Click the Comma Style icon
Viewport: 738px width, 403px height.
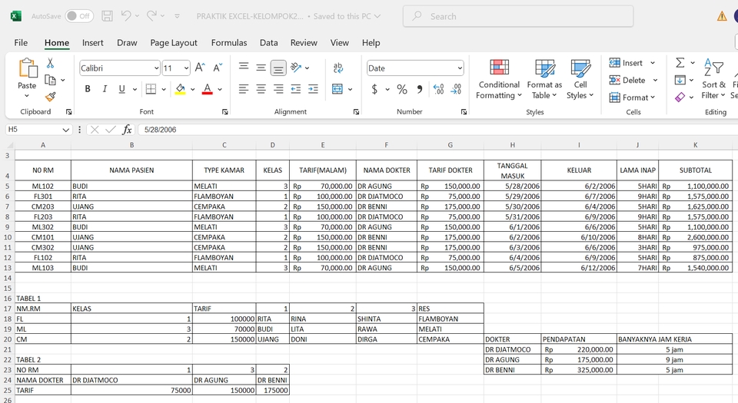coord(420,89)
